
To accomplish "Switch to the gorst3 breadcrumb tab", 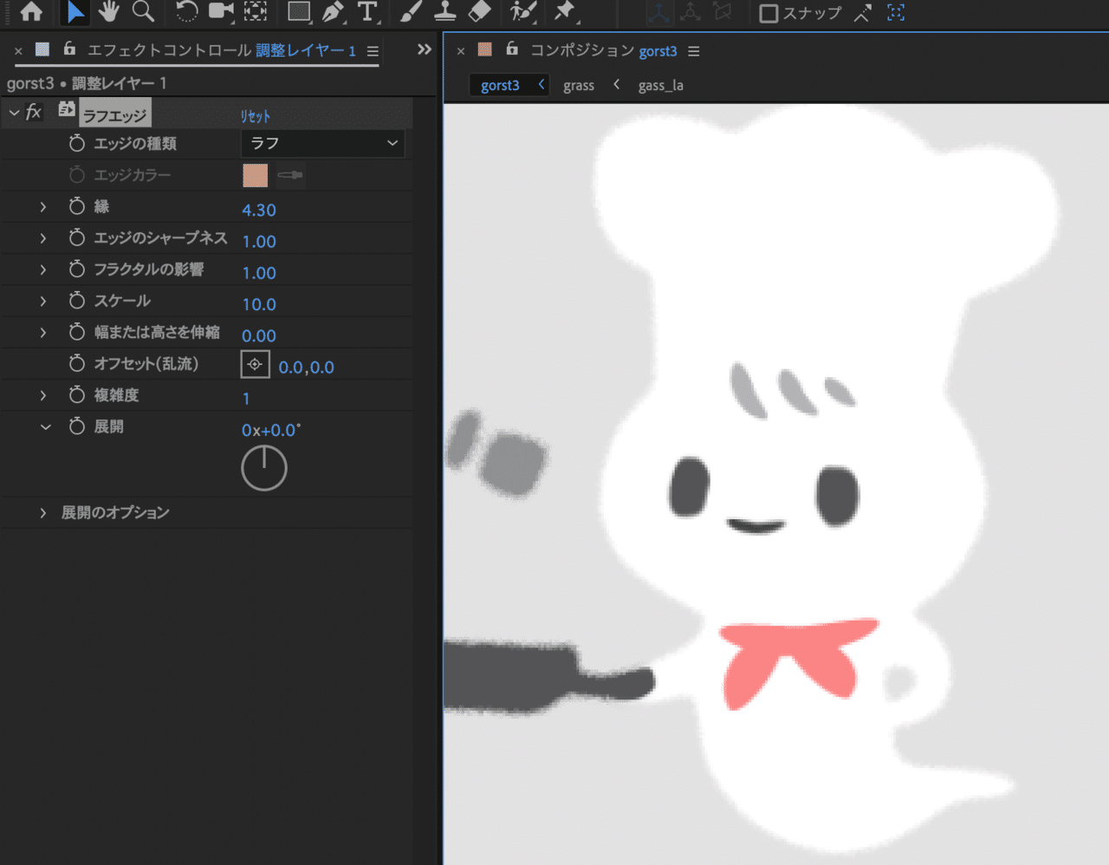I will tap(500, 85).
